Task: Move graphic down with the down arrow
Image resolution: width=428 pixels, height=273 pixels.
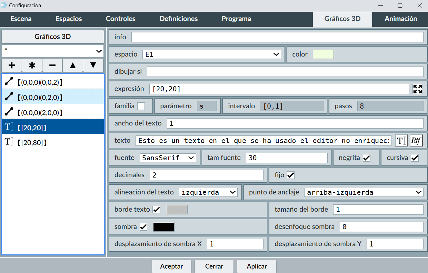Action: (93, 65)
